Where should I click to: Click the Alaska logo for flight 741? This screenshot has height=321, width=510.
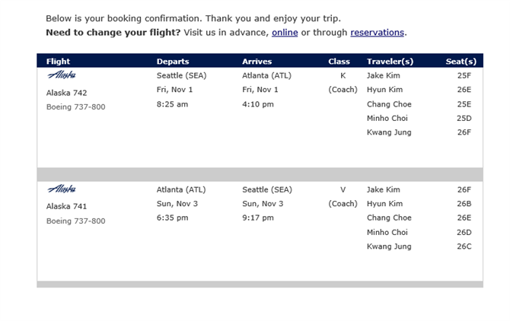click(x=62, y=189)
